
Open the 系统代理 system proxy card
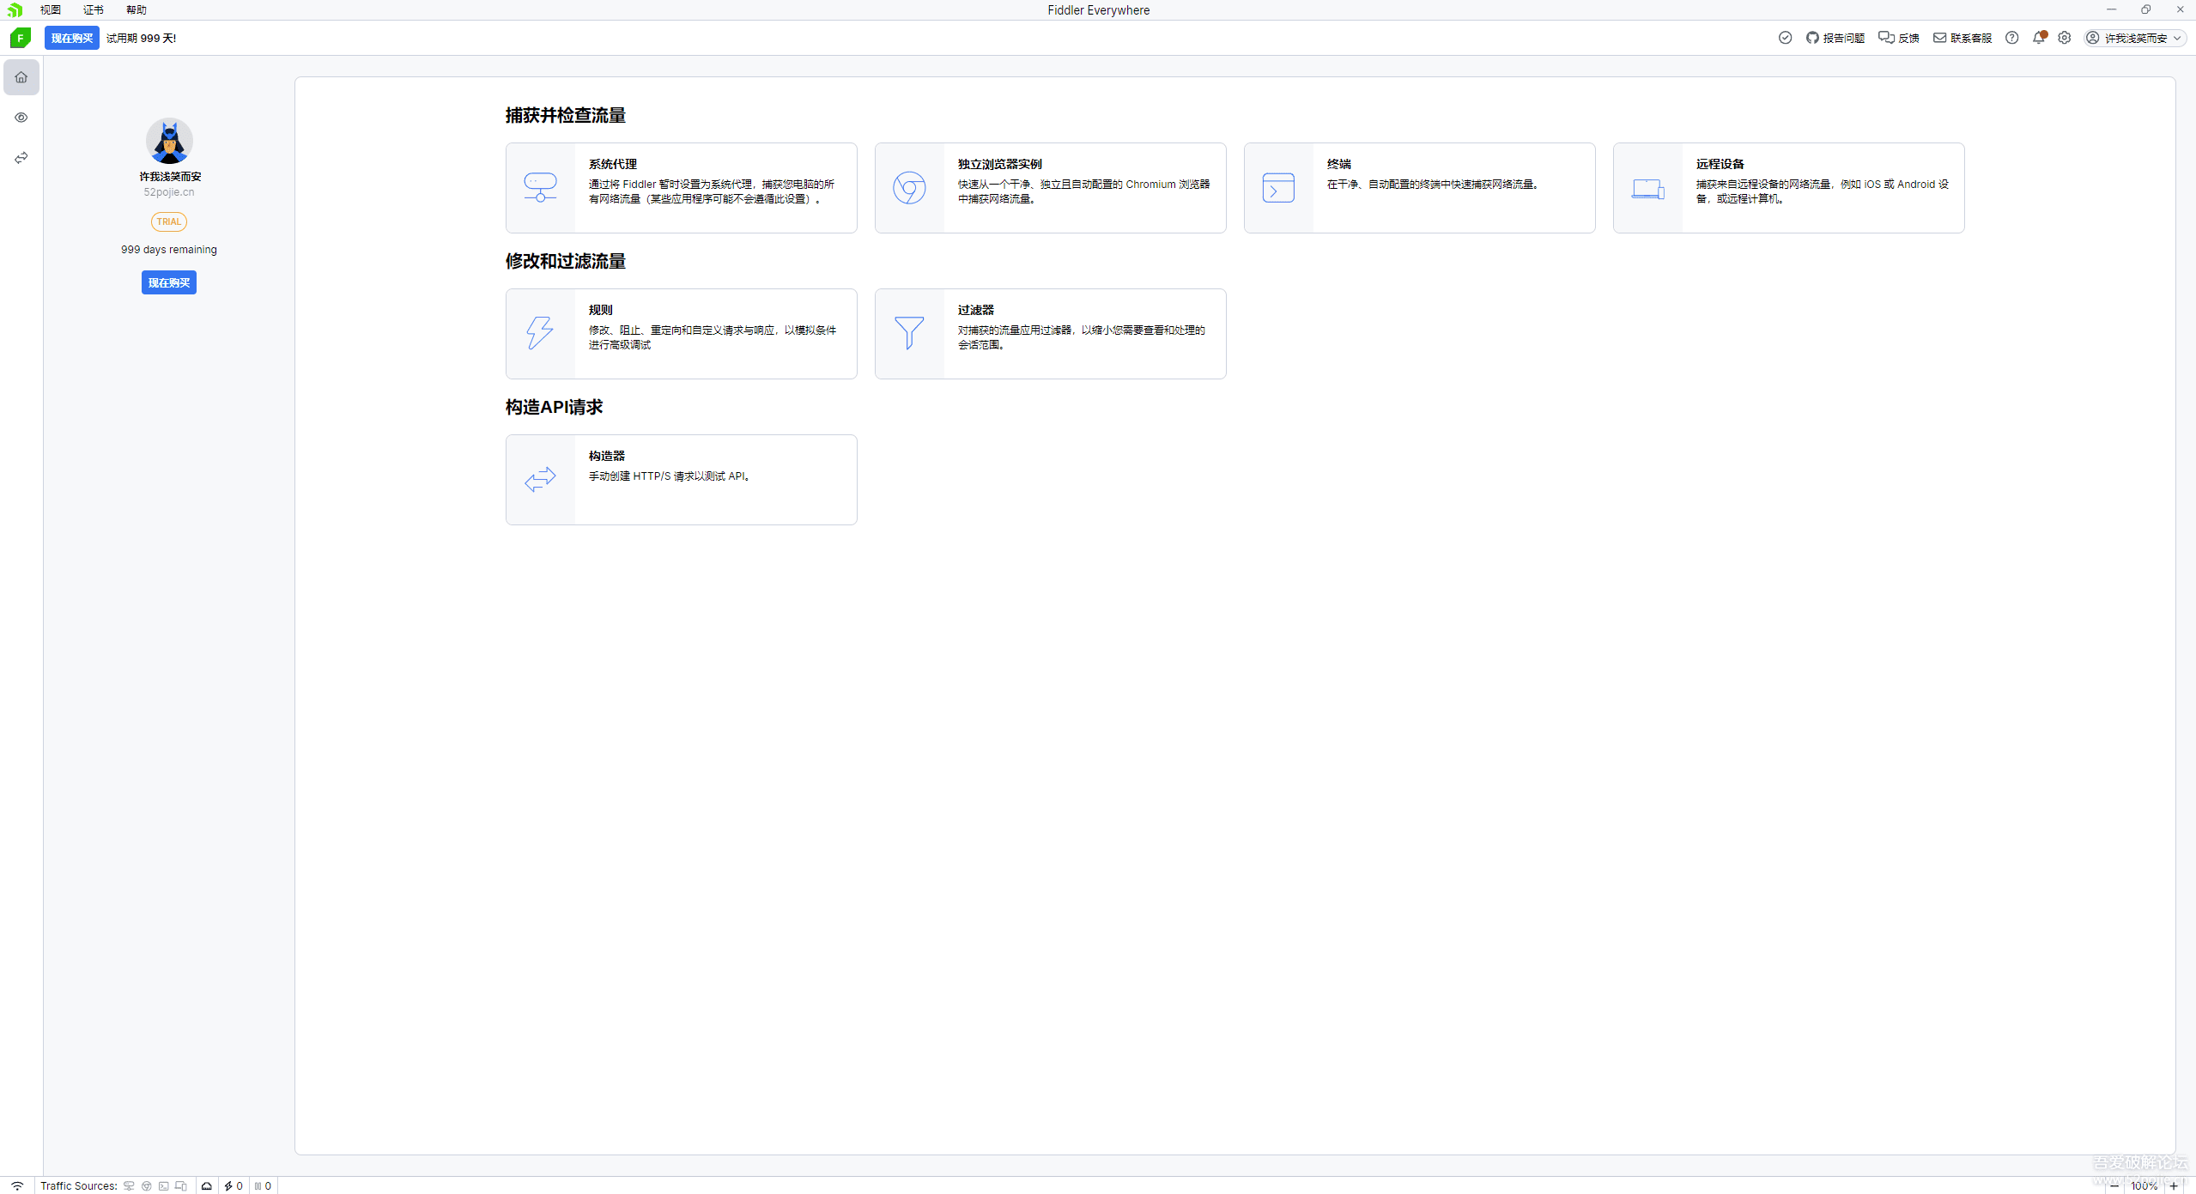click(681, 188)
